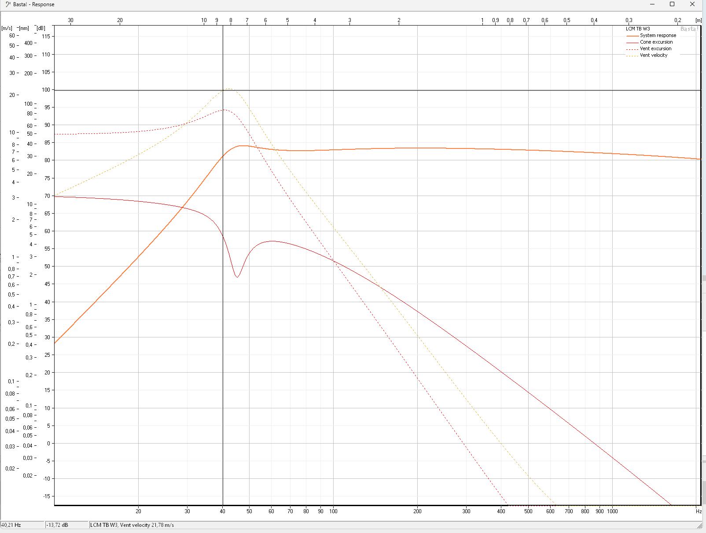Select the Vent excursion legend entry
The image size is (706, 533).
click(655, 49)
